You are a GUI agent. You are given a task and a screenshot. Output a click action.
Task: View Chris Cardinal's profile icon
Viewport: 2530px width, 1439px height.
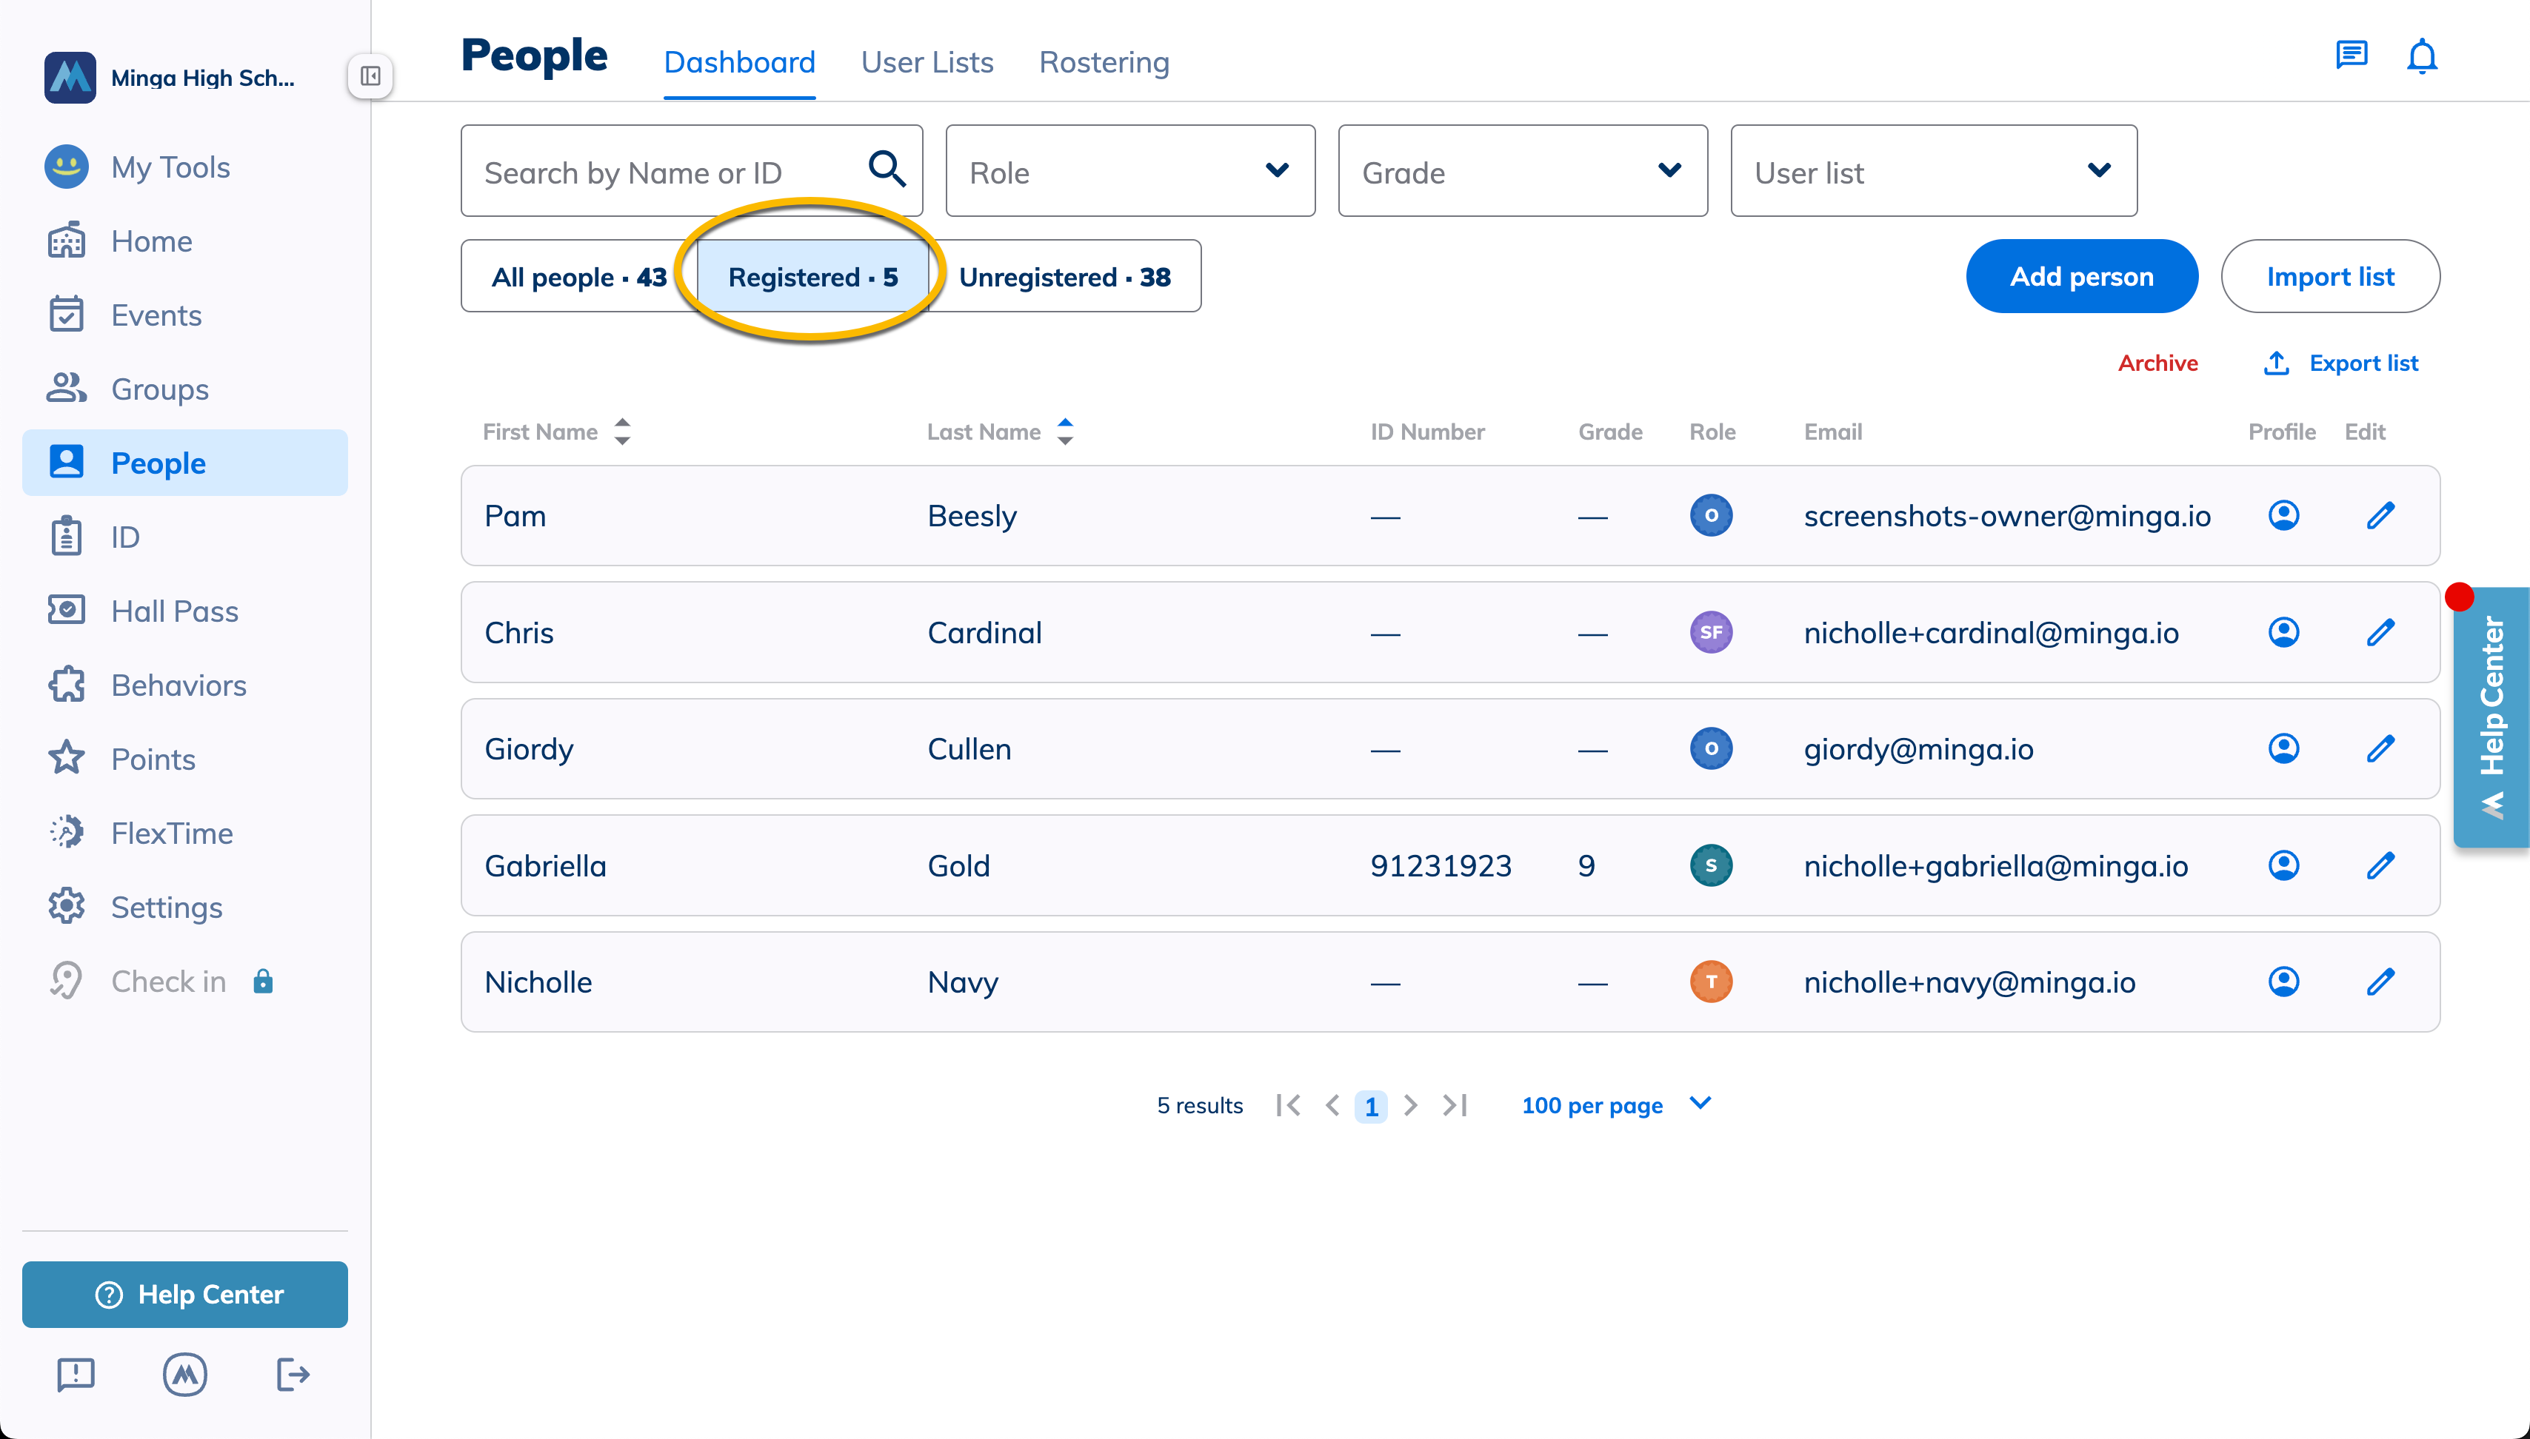click(x=2283, y=631)
